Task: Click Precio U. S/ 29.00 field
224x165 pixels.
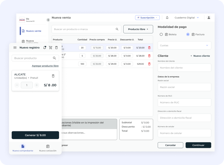Action: 112,64
